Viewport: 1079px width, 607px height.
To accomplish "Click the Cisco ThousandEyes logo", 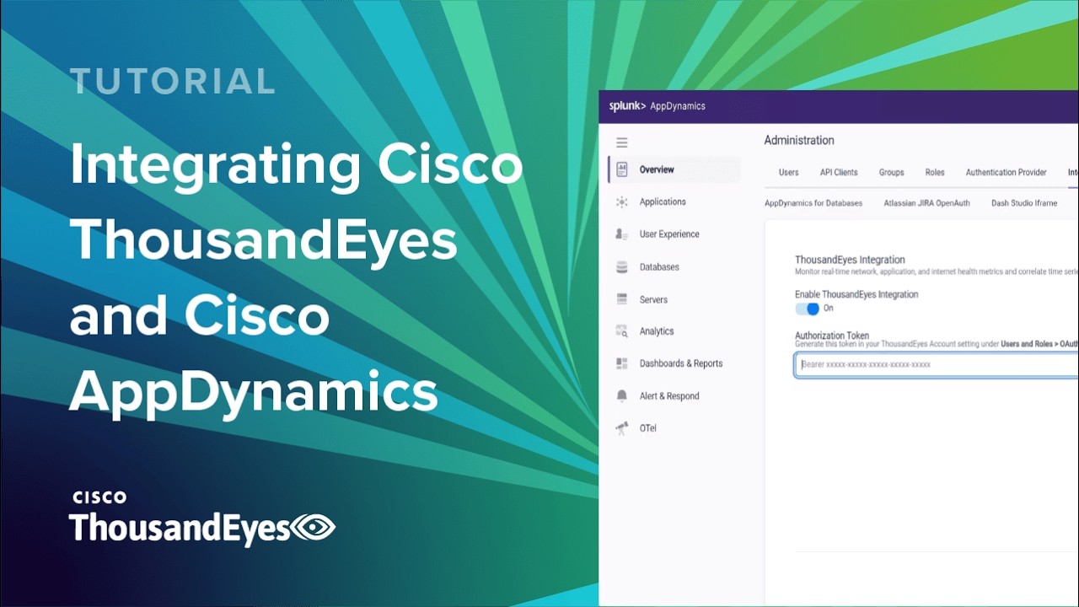I will [202, 519].
